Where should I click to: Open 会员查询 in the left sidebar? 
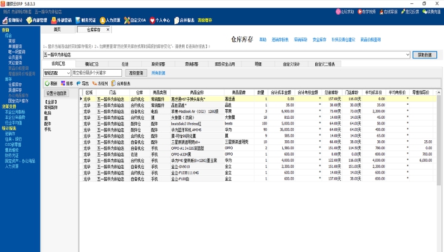pyautogui.click(x=15, y=57)
